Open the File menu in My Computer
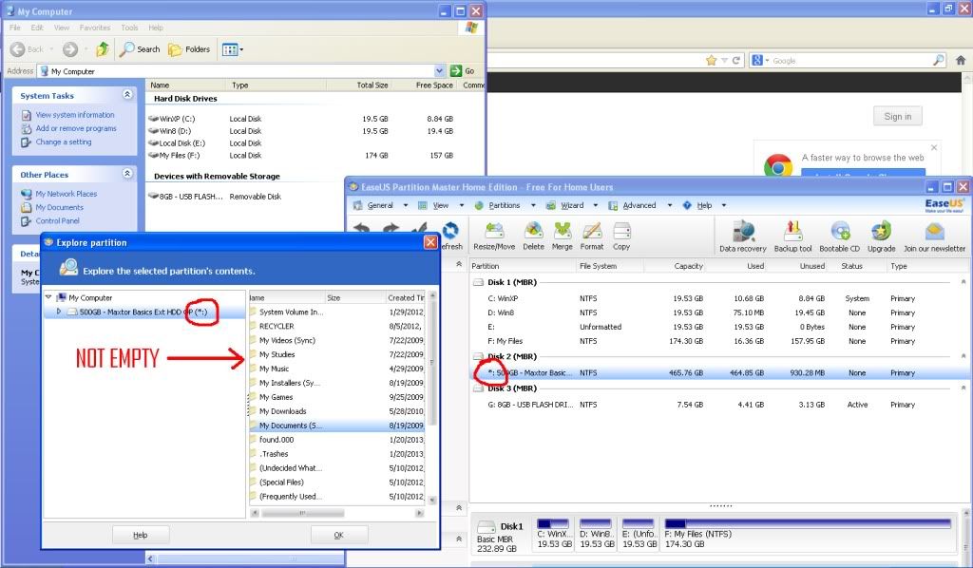 [x=15, y=28]
